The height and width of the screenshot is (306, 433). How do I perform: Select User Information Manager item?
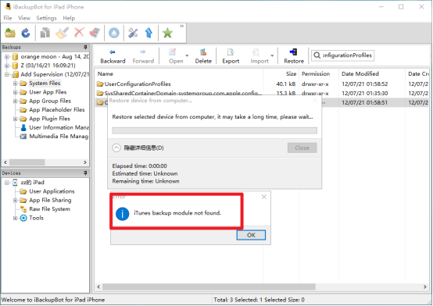tap(59, 127)
